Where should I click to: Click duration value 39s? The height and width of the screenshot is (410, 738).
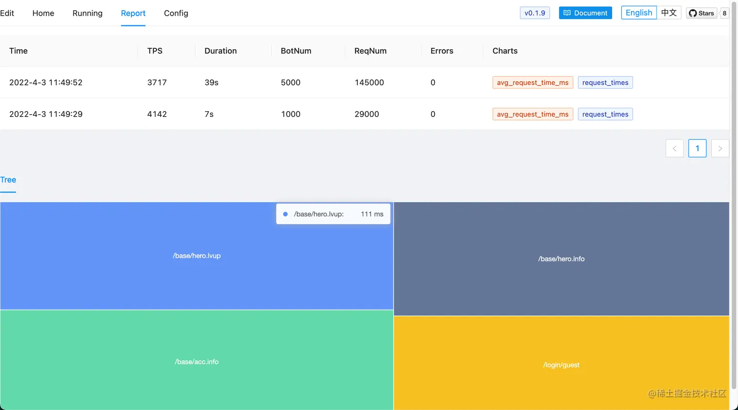tap(211, 82)
